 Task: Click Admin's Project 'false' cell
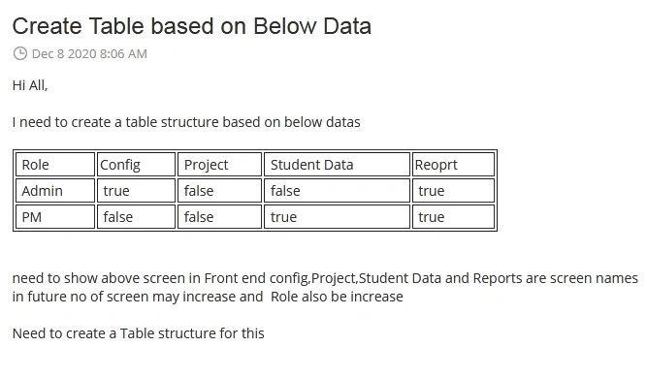[219, 190]
